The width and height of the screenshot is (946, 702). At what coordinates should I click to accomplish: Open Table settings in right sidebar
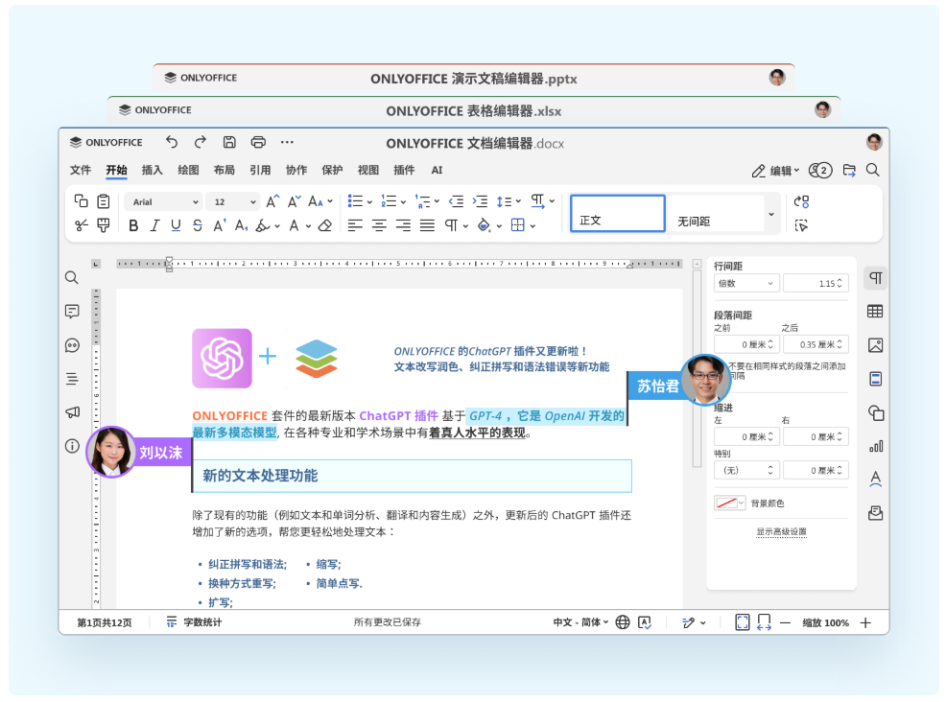875,311
